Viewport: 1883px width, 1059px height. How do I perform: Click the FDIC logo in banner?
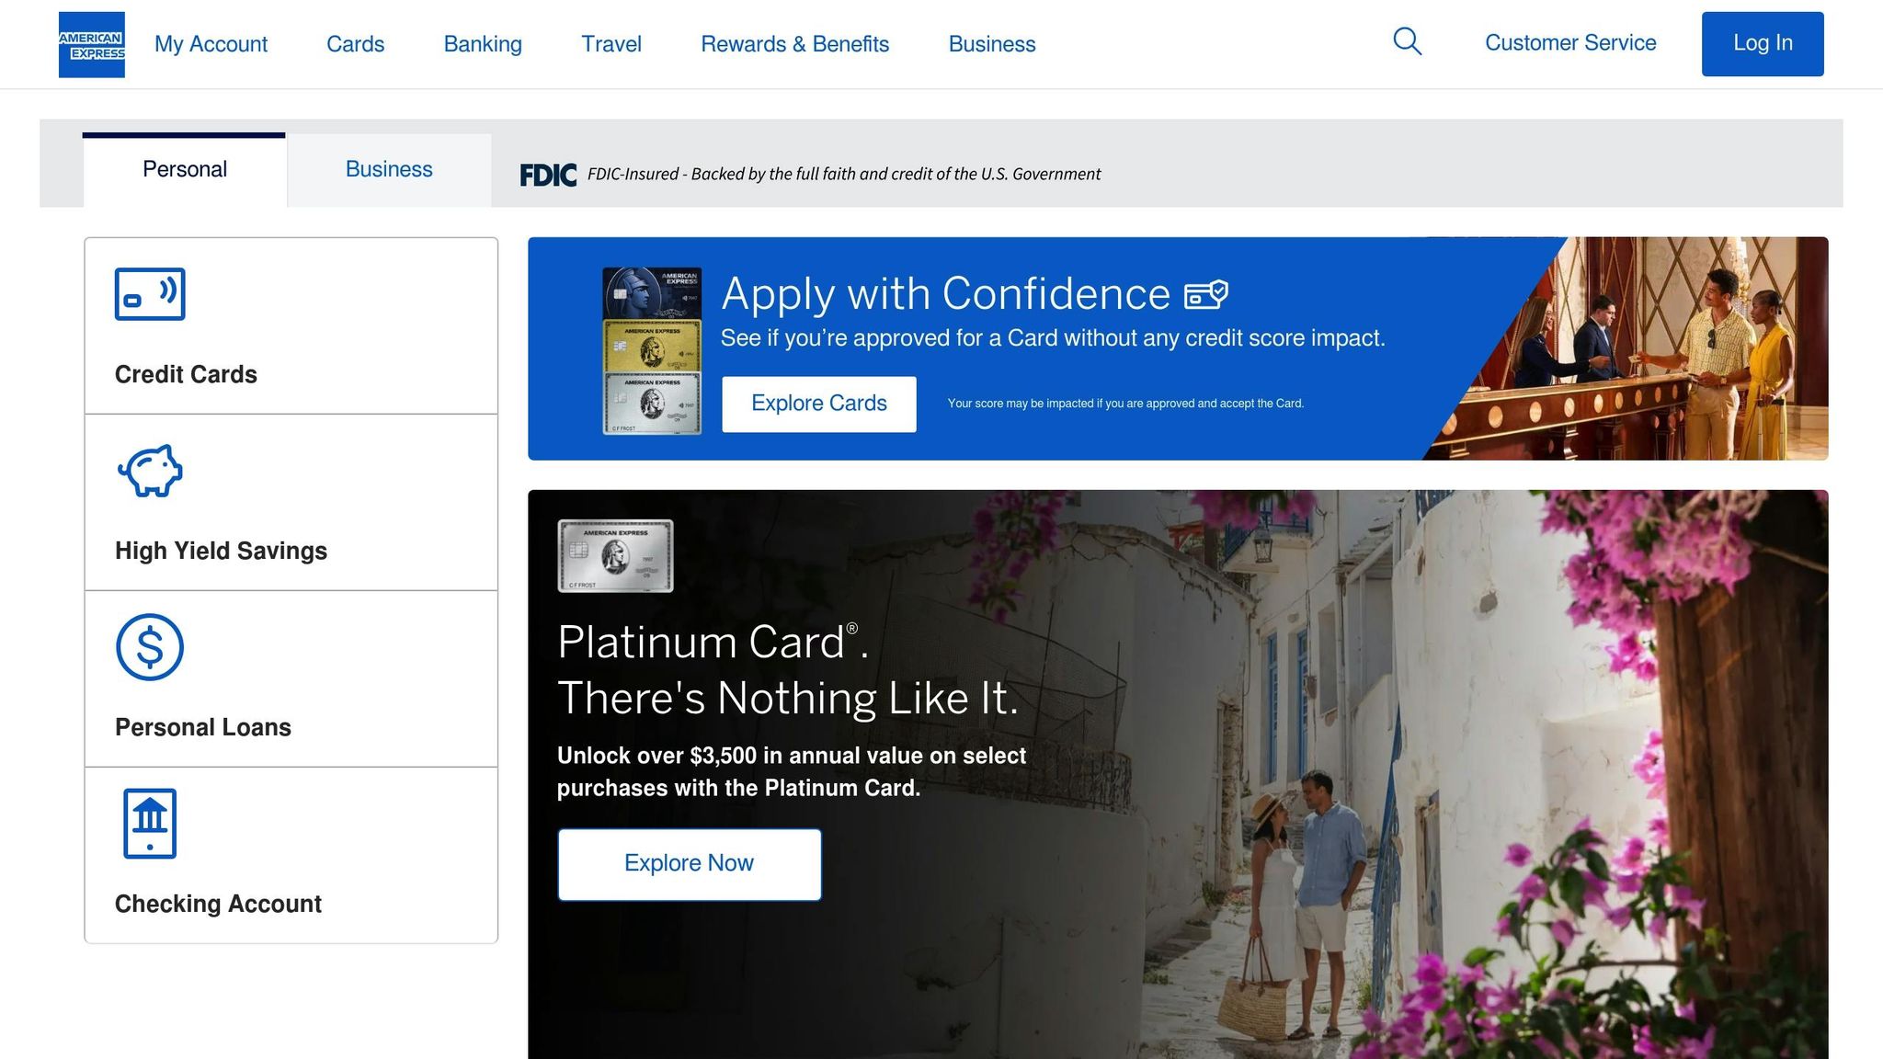coord(548,175)
